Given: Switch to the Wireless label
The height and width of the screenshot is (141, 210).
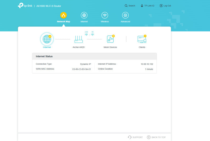Looking at the screenshot, I should pos(105,22).
